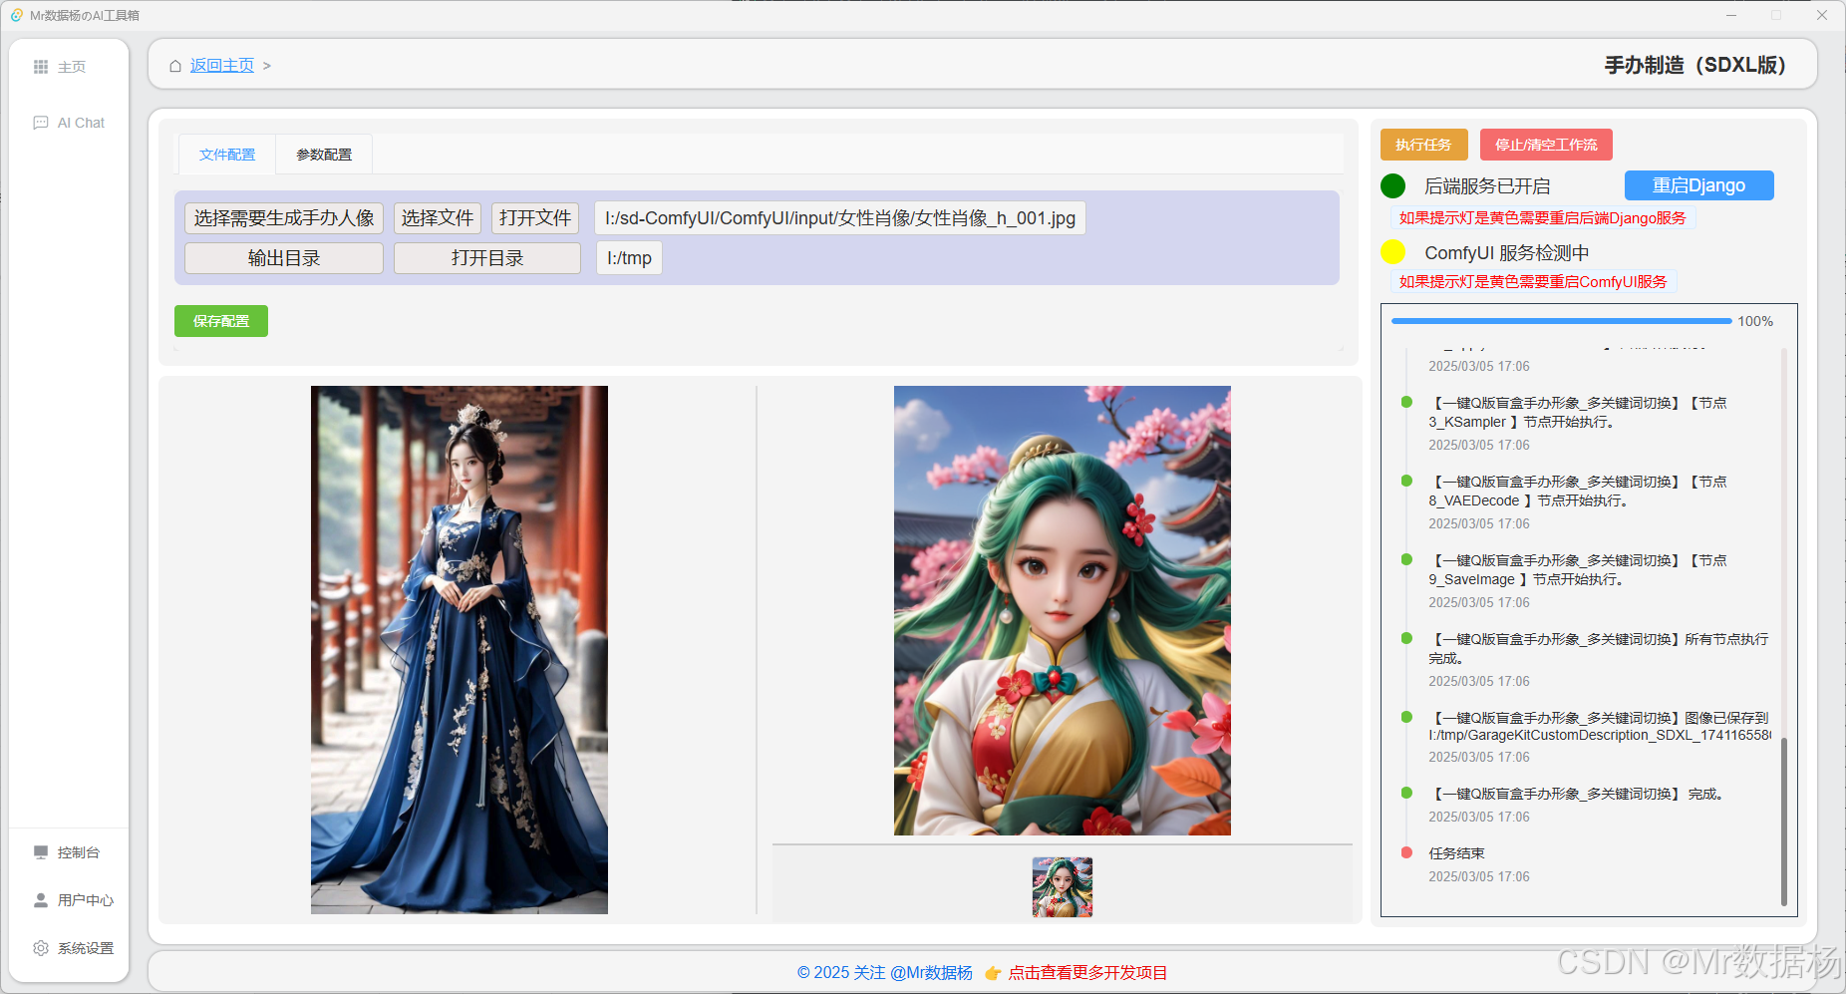Click the 100% progress label
The height and width of the screenshot is (994, 1846).
[x=1755, y=321]
